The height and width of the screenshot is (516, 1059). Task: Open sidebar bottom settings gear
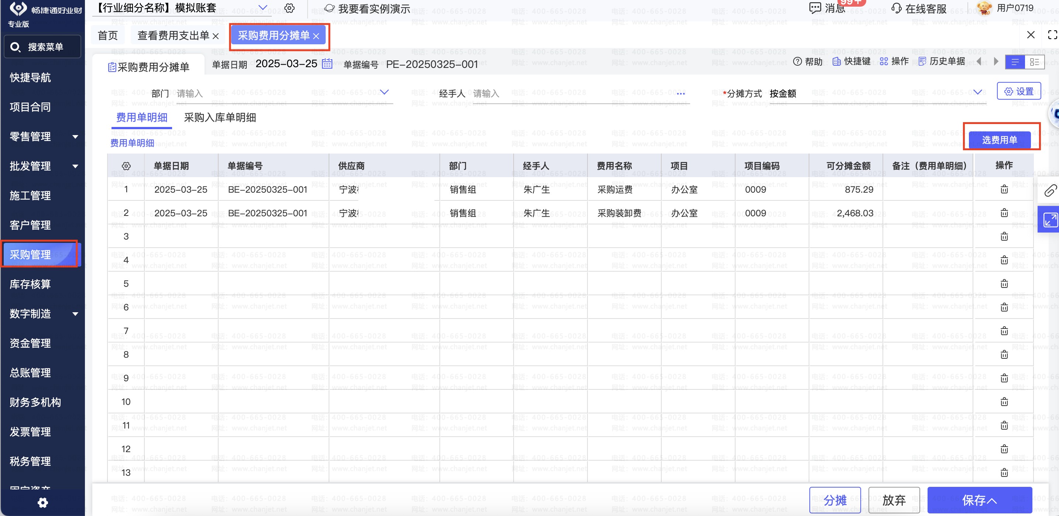click(x=43, y=502)
